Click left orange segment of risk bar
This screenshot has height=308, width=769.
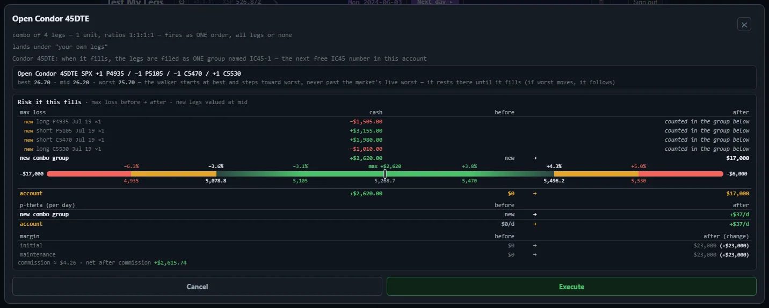173,174
